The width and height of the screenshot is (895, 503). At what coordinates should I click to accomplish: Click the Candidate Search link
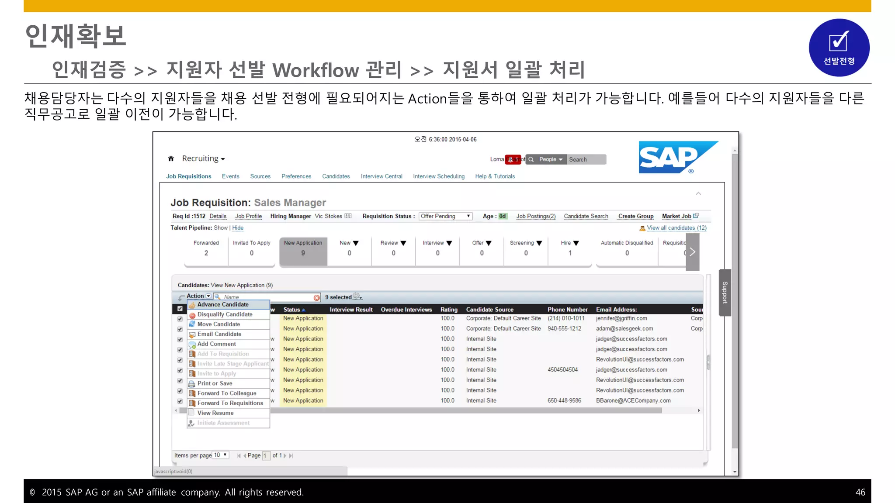(586, 216)
